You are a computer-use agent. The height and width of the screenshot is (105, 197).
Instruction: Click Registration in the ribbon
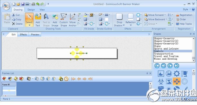(184, 15)
